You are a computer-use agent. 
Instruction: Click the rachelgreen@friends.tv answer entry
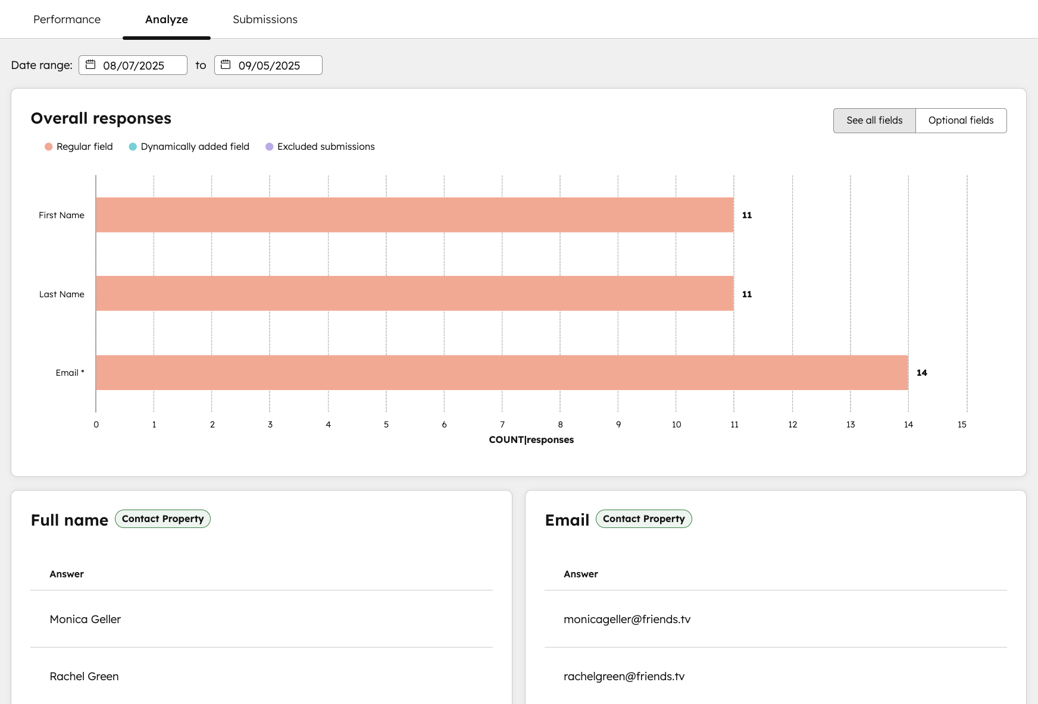point(624,676)
